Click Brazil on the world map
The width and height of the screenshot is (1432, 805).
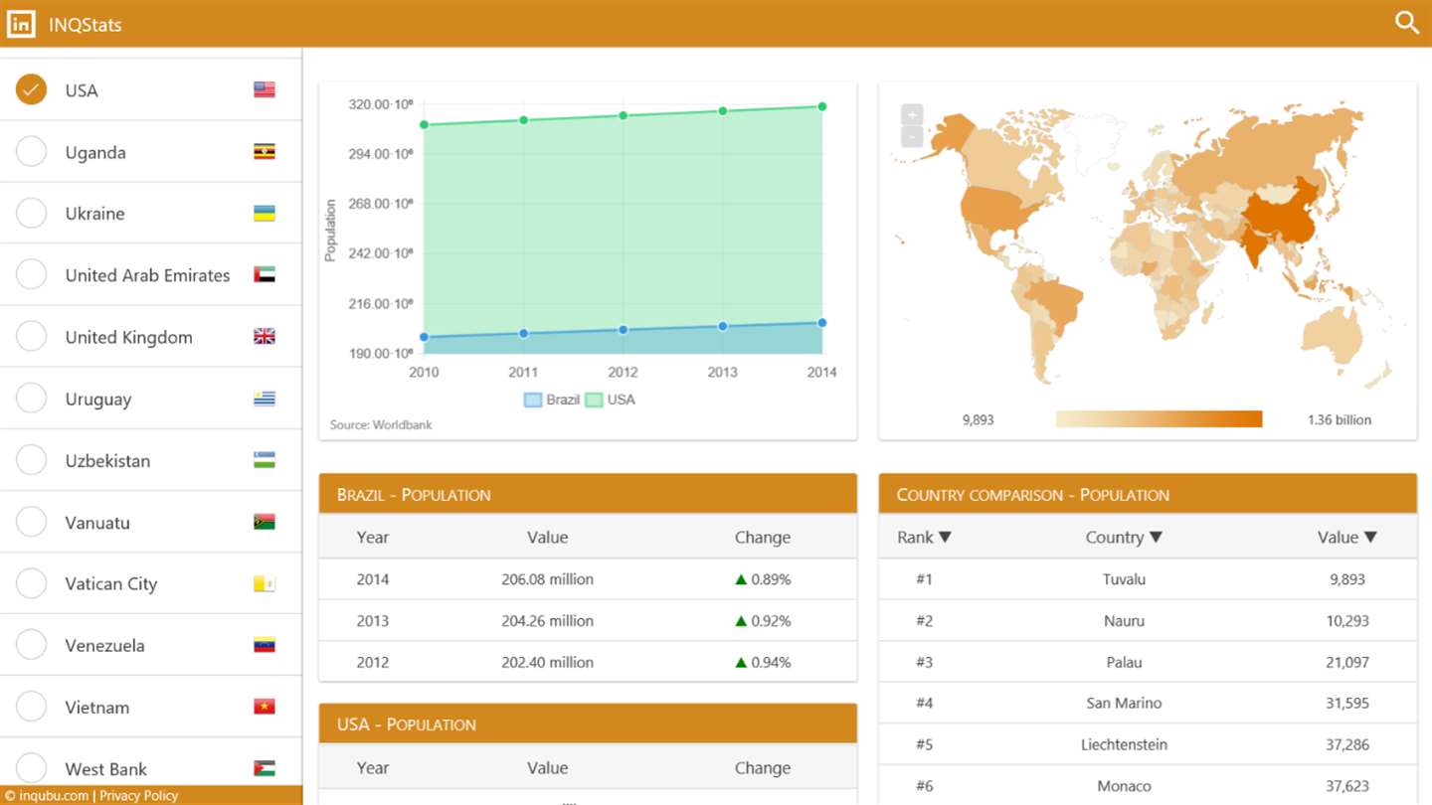(x=1056, y=303)
